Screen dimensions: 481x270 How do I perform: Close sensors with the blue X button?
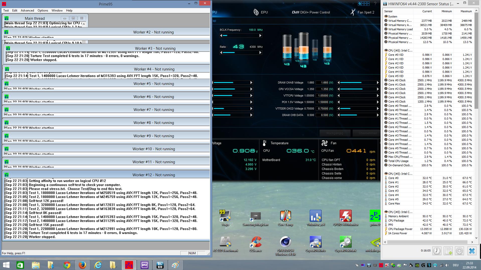pyautogui.click(x=472, y=251)
